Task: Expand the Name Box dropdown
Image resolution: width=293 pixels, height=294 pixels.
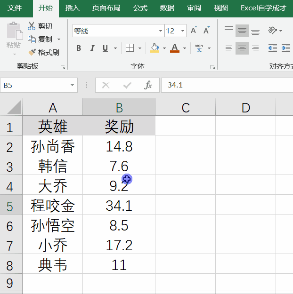Action: [x=72, y=85]
